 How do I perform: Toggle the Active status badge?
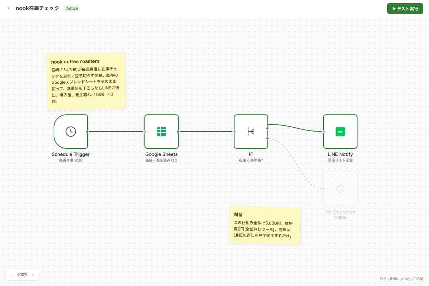tap(72, 8)
